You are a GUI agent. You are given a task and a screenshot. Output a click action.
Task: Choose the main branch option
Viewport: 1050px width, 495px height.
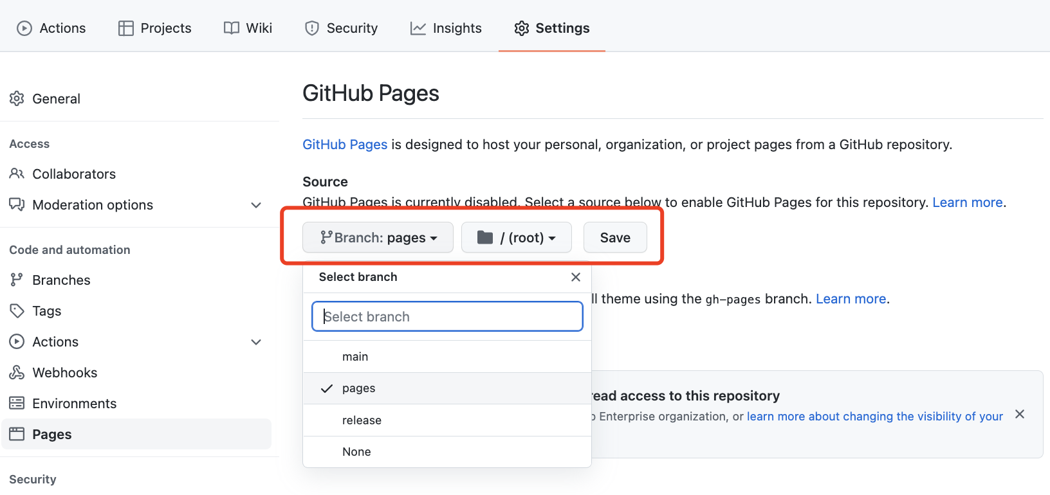[x=447, y=357]
